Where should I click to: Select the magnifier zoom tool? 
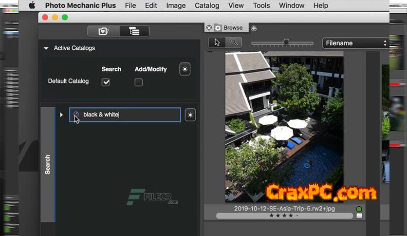click(x=234, y=42)
